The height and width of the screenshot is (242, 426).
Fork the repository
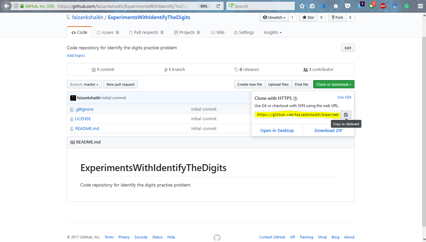click(337, 17)
